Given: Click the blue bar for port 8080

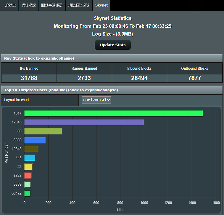Looking at the screenshot, I should point(35,140).
